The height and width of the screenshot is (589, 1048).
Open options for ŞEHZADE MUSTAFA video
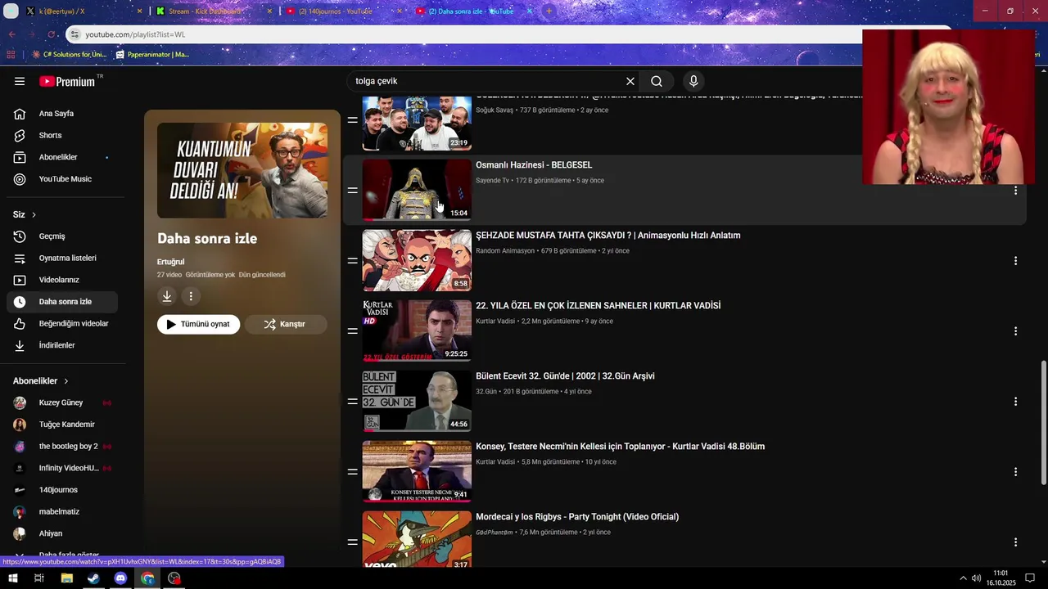pos(1015,260)
